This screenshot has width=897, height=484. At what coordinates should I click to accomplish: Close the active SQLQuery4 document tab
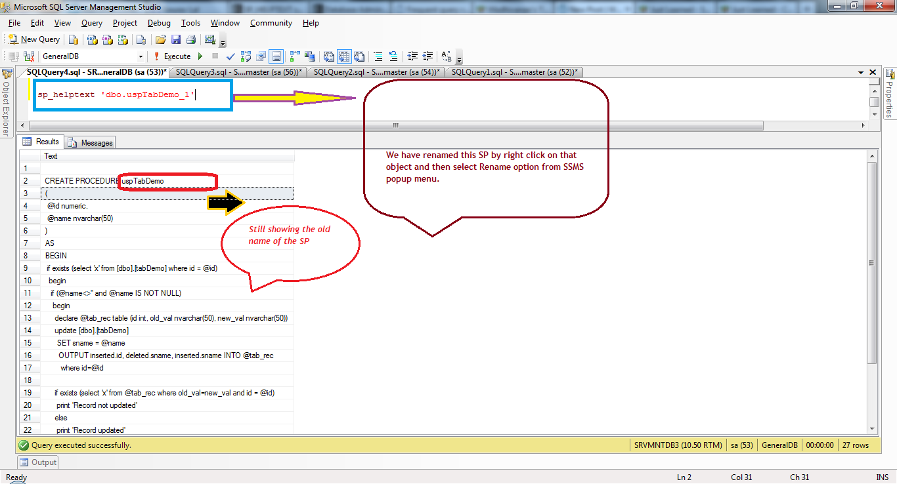click(x=873, y=72)
